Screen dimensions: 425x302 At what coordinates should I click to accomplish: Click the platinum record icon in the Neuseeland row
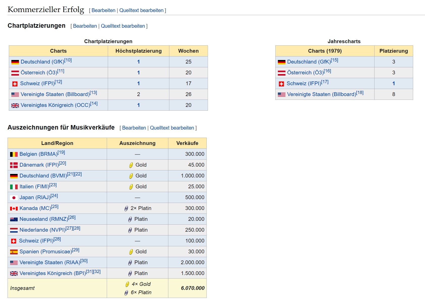coord(130,219)
